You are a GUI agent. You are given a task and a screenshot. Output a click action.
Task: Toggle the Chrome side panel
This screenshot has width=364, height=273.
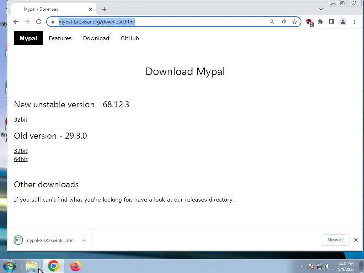coord(332,22)
